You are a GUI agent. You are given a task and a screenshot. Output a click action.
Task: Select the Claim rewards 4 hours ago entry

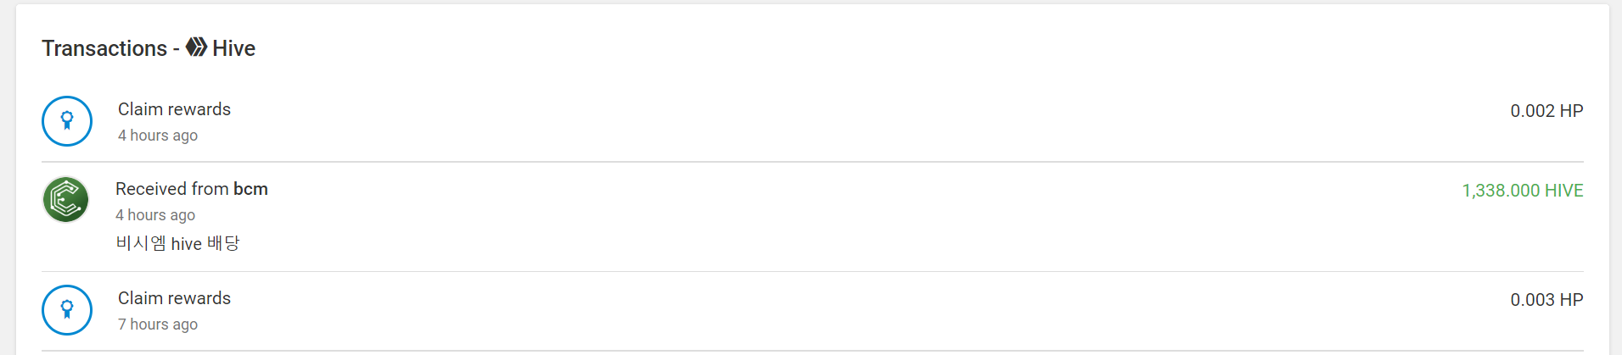tap(812, 121)
